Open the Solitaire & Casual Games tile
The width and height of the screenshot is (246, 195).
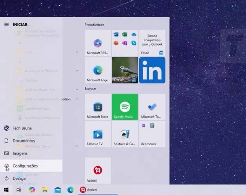pos(125,134)
